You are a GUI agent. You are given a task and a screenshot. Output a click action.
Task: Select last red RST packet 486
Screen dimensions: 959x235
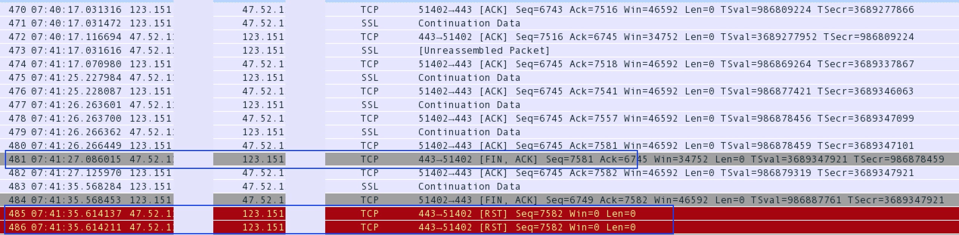pos(479,227)
